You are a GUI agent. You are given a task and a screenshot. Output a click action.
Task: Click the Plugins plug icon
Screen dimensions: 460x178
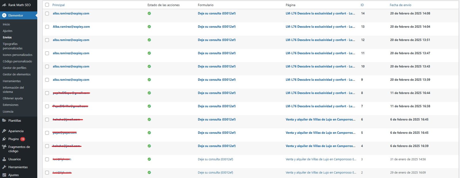[4, 139]
